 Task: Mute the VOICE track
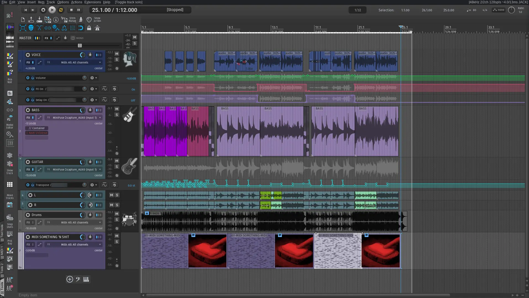pyautogui.click(x=117, y=54)
